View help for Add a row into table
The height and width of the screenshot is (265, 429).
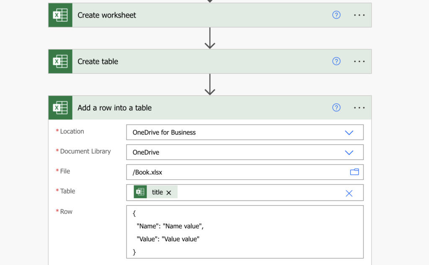tap(336, 108)
